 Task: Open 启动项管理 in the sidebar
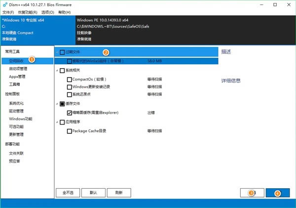point(18,69)
